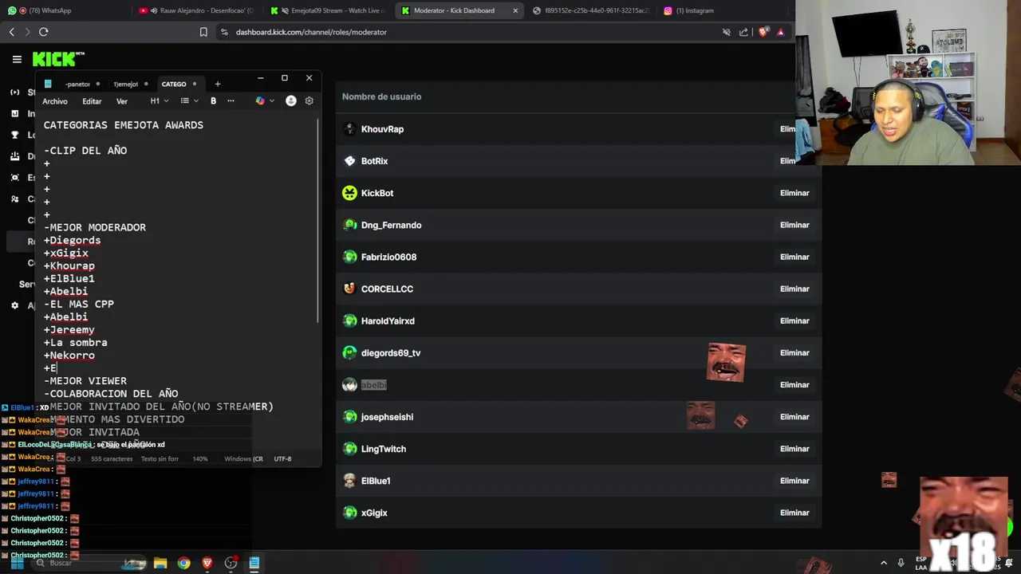Screen dimensions: 1021x574
Task: Click the microphone icon in system tray
Action: coord(901,563)
